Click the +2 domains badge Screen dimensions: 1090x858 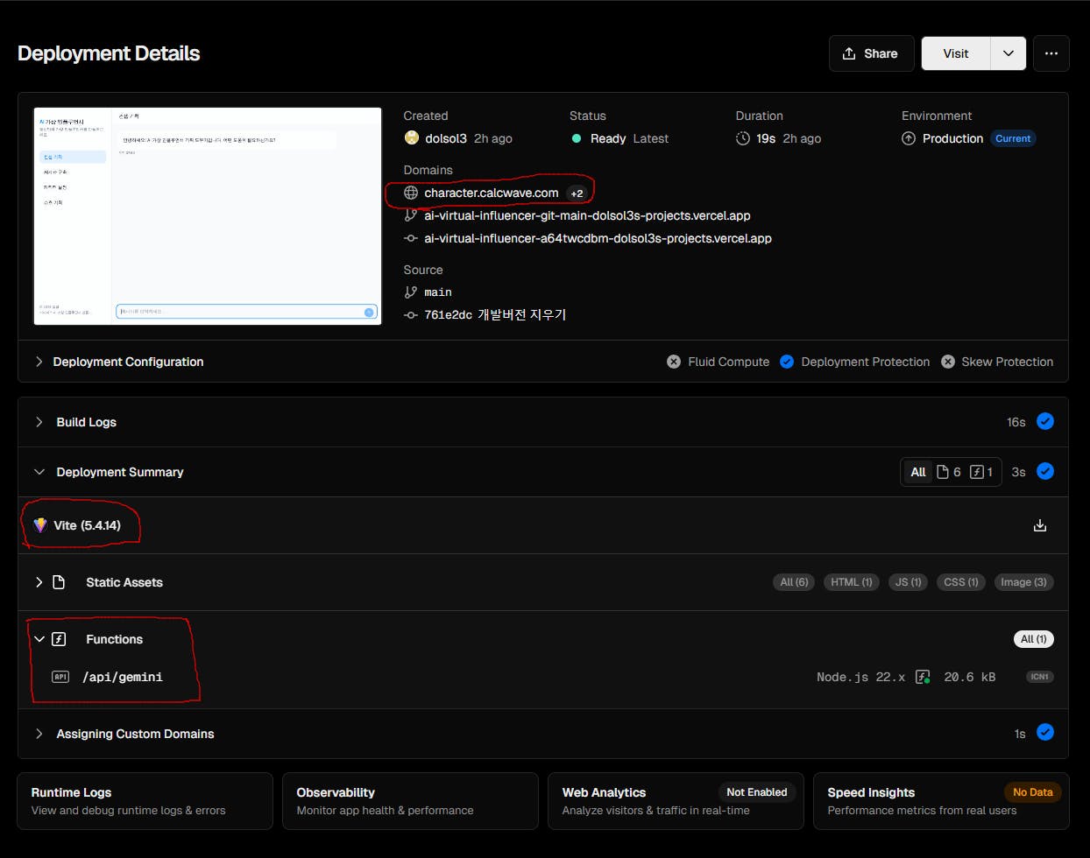pyautogui.click(x=577, y=193)
